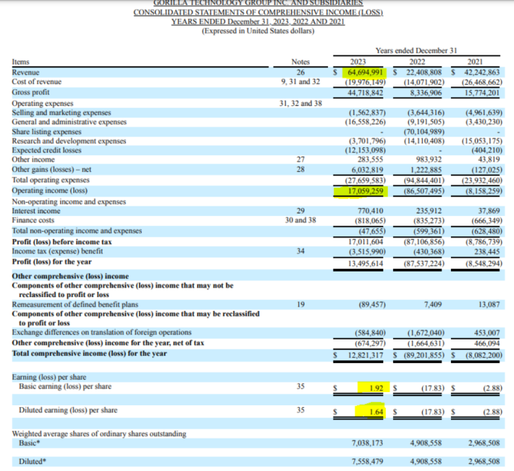
Task: Select the highlighted 2023 revenue 64,694,991
Action: 365,72
